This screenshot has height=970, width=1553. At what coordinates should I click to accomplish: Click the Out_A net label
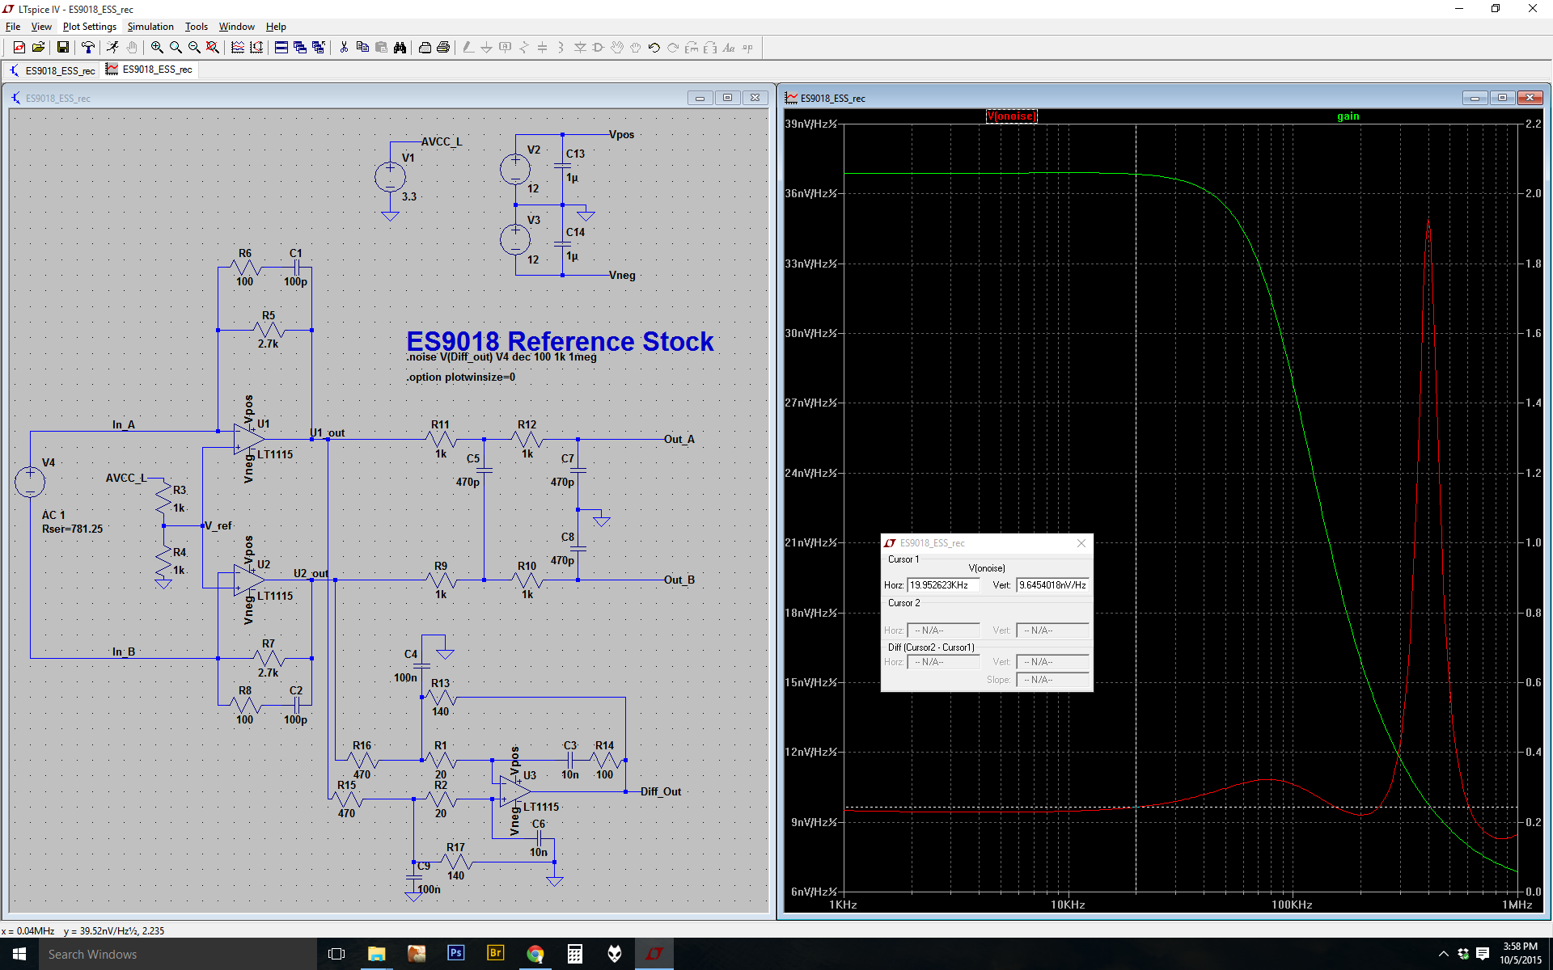(679, 439)
